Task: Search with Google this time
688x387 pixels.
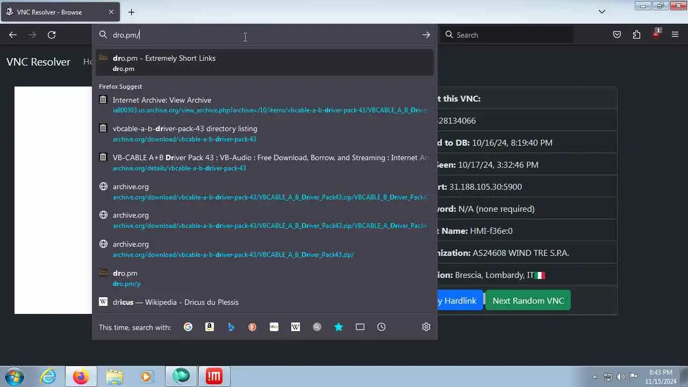Action: pyautogui.click(x=188, y=327)
